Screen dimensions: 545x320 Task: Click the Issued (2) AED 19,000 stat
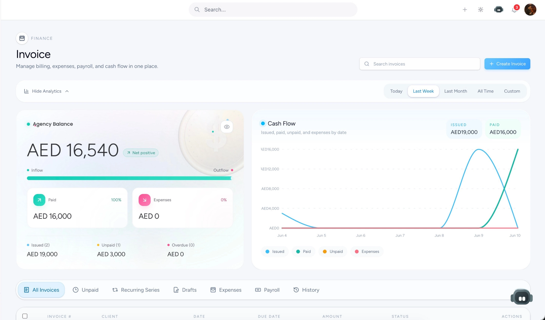[42, 250]
